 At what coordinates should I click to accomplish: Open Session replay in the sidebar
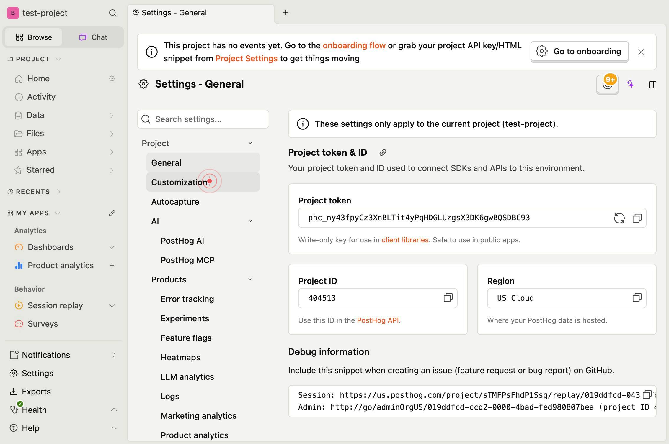click(x=55, y=305)
